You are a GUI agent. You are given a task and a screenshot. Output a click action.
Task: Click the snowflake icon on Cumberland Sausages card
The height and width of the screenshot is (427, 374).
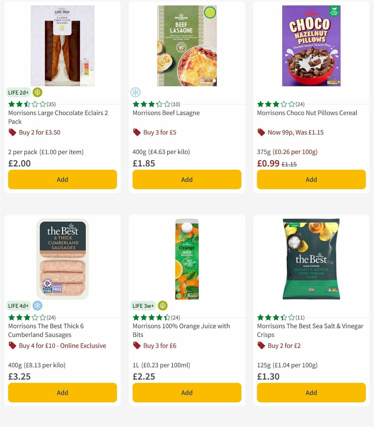37,306
